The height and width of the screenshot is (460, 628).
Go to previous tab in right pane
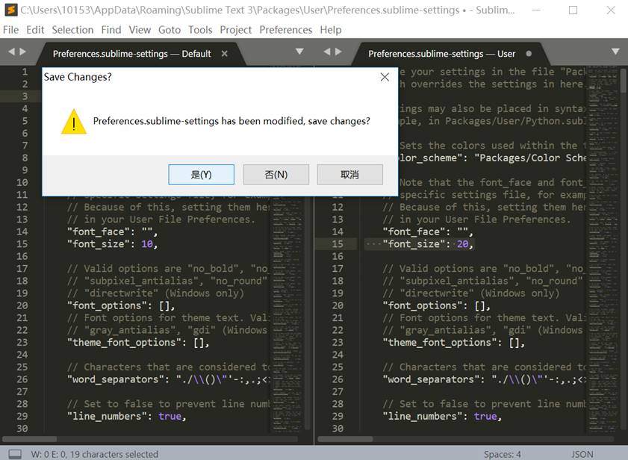[x=327, y=52]
